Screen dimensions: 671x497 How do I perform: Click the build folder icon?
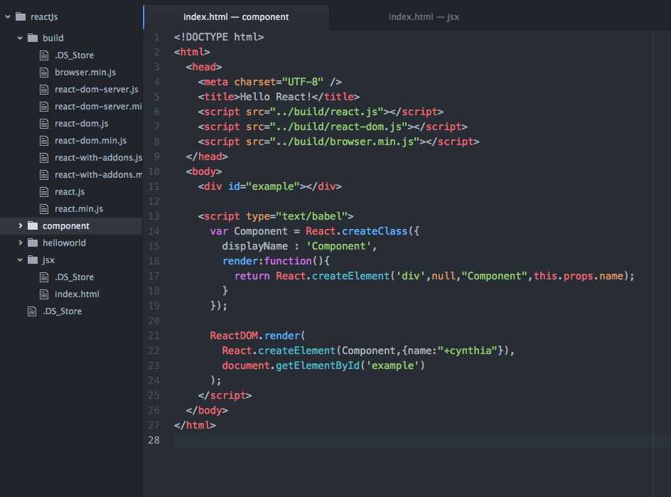[33, 38]
